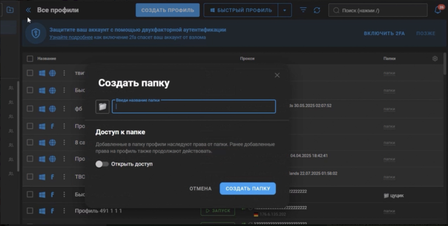Screen dimensions: 448x226
Task: Check the checkbox in the "тви" row
Action: [x=30, y=73]
